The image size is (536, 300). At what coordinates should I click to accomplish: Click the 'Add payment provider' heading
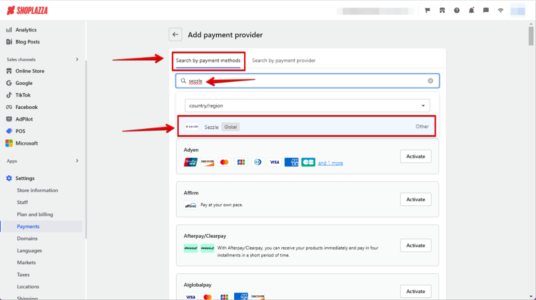tap(225, 35)
